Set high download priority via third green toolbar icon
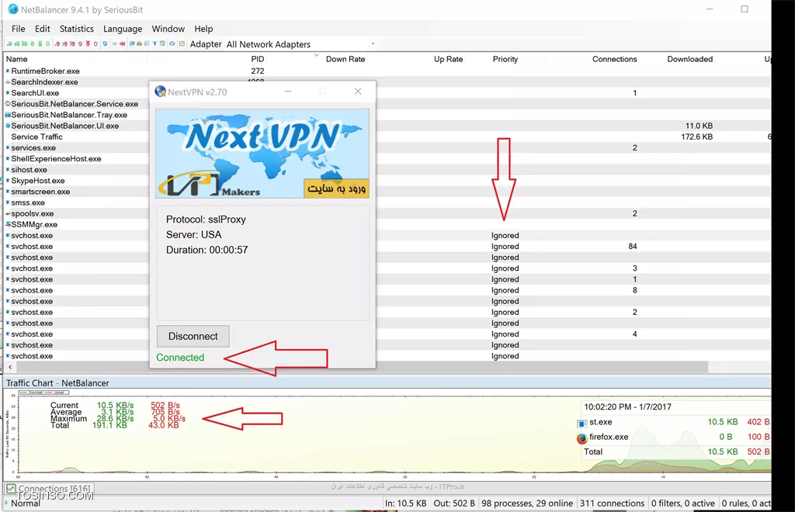The height and width of the screenshot is (512, 795). point(25,43)
